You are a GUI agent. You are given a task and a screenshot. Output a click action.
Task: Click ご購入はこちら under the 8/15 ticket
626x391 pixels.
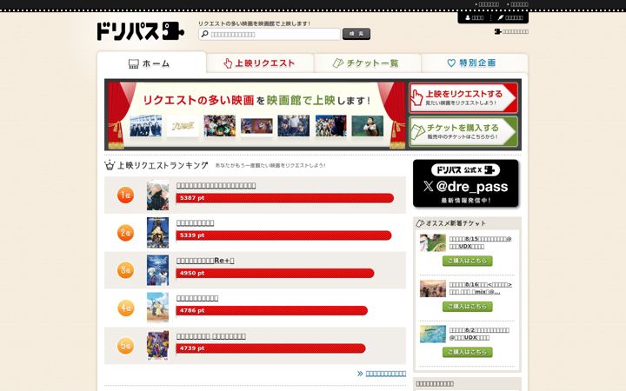468,261
